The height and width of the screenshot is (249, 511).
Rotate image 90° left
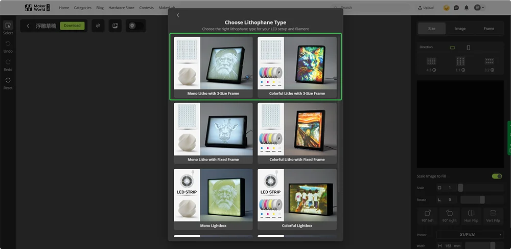[428, 215]
